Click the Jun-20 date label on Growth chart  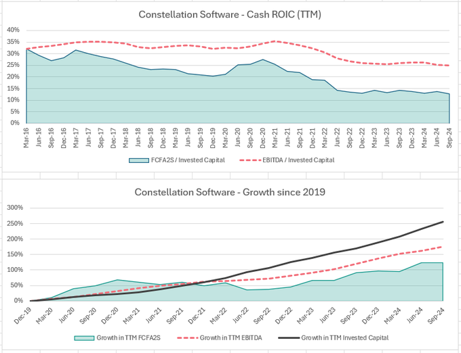point(66,315)
